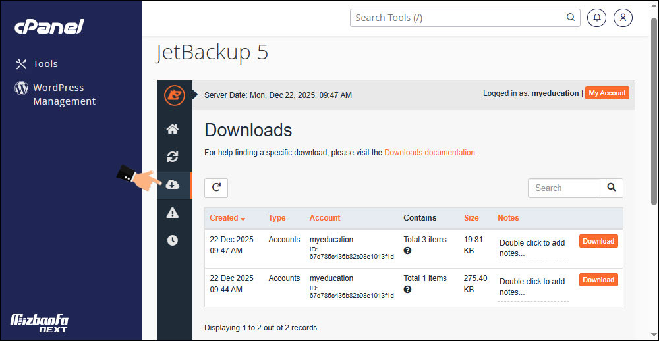Open the cPanel user account menu icon
The height and width of the screenshot is (341, 659).
623,18
